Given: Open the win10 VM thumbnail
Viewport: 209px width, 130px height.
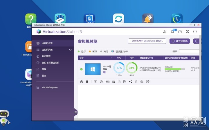Looking at the screenshot, I should (93, 69).
